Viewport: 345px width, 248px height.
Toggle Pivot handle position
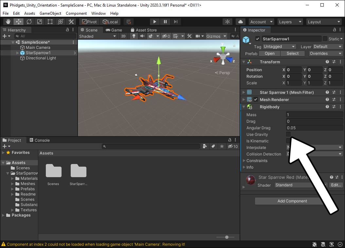point(89,22)
